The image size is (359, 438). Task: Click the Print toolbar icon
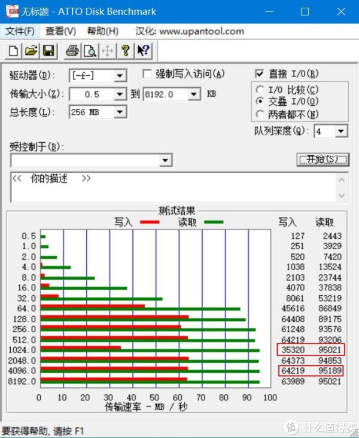[72, 51]
